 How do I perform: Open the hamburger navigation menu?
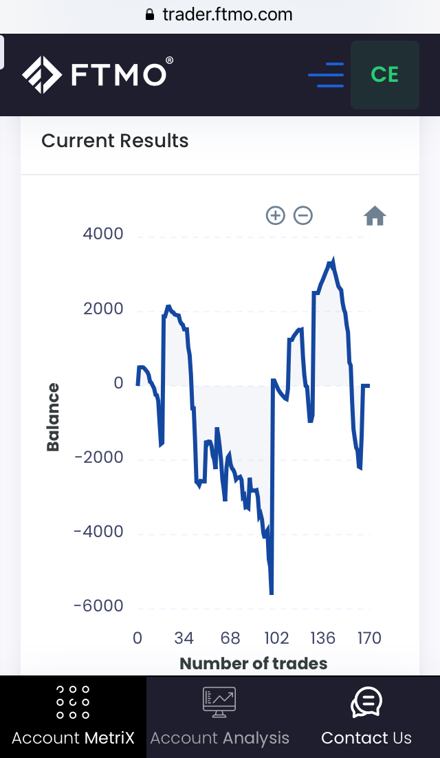tap(326, 74)
